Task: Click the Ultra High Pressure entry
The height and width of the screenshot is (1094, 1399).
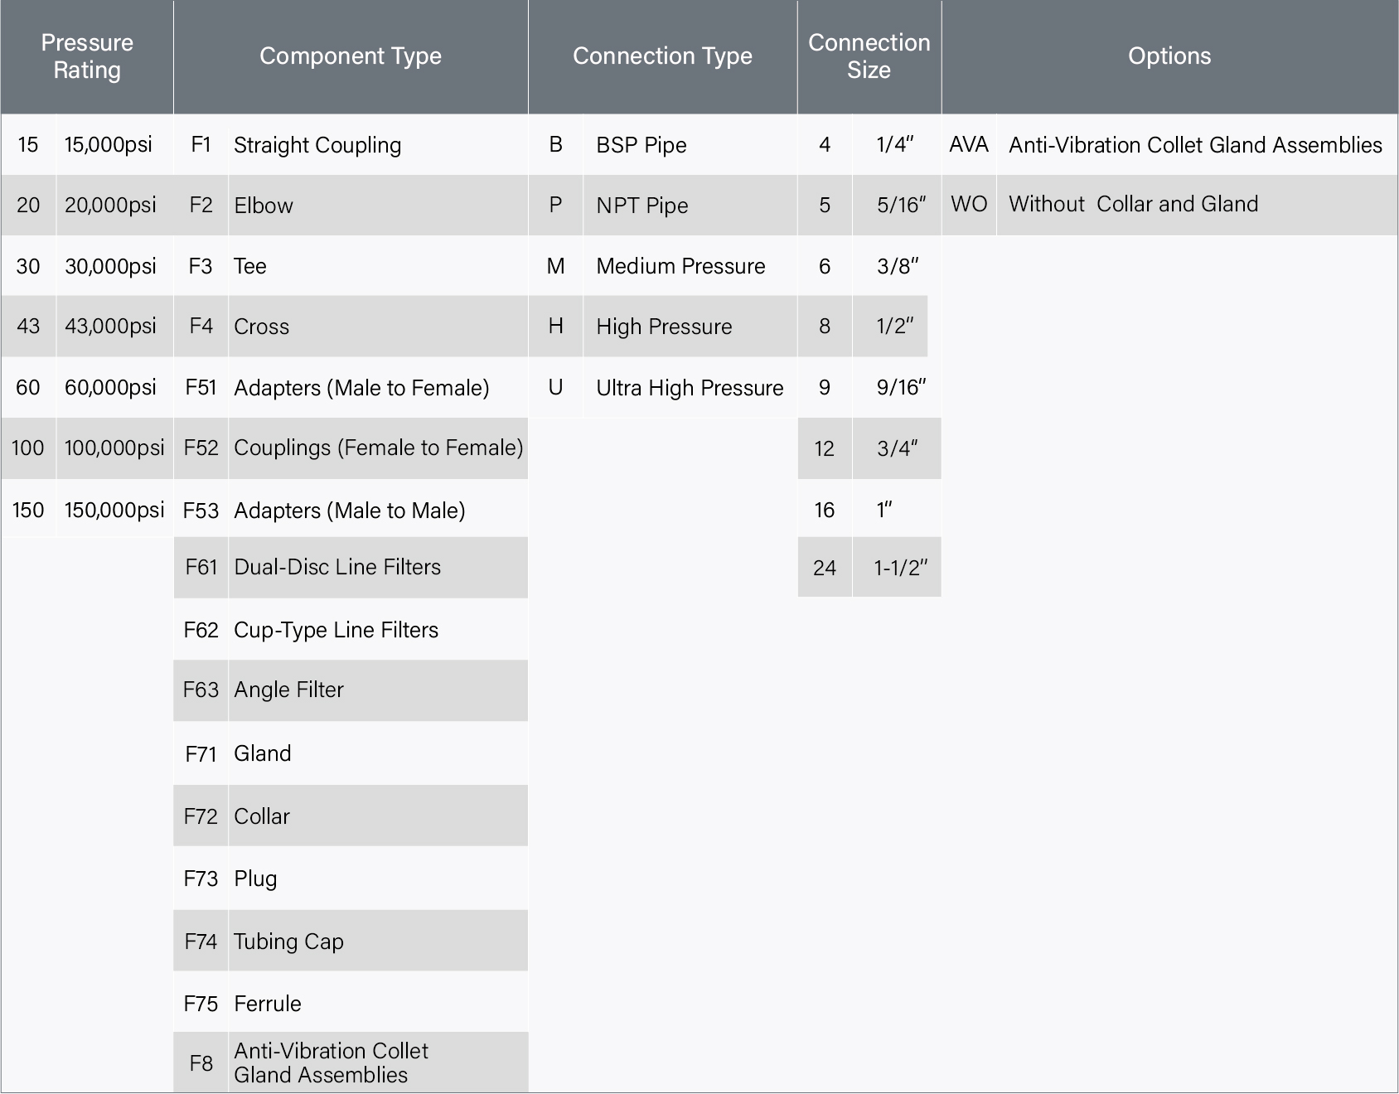Action: (689, 388)
